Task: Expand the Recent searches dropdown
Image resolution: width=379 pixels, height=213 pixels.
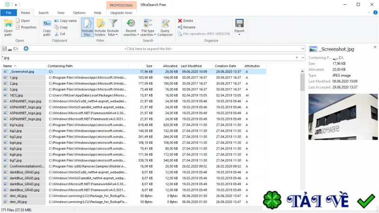Action: (131, 28)
